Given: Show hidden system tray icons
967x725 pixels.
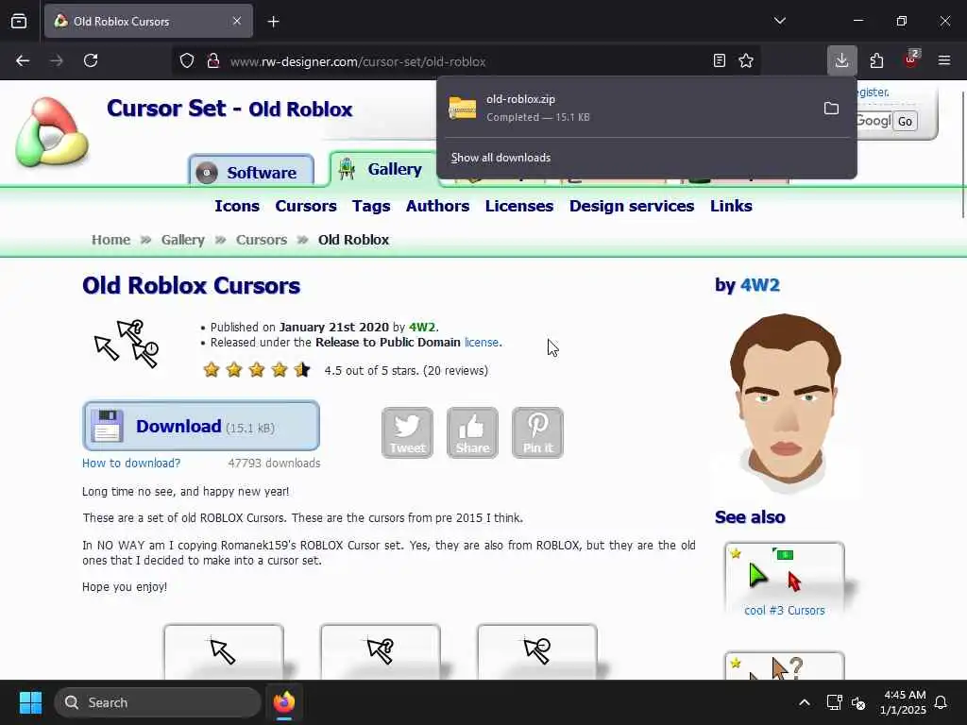Looking at the screenshot, I should 805,702.
